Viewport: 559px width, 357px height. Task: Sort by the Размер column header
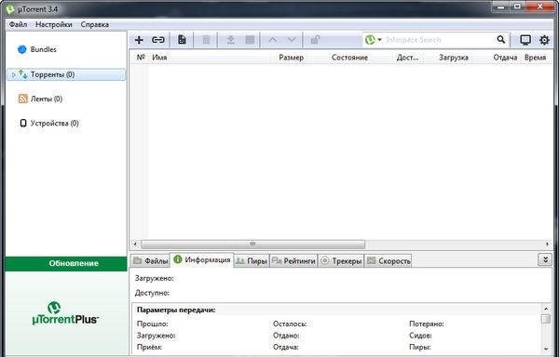point(292,58)
